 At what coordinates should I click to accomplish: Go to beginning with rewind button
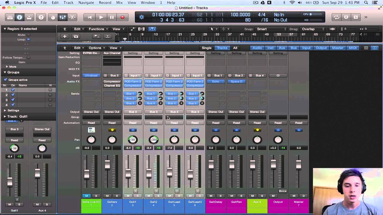[x=89, y=17]
